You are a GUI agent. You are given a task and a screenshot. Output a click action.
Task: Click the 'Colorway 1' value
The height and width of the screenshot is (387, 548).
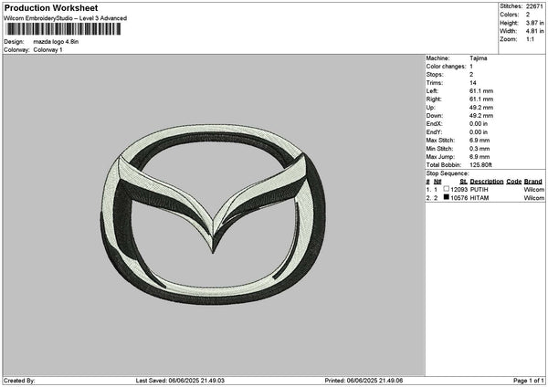tap(47, 50)
